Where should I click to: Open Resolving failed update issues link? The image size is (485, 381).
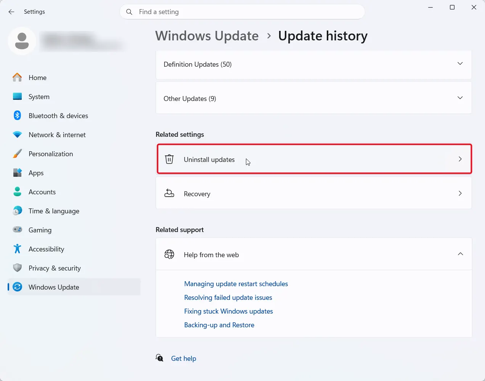click(228, 298)
